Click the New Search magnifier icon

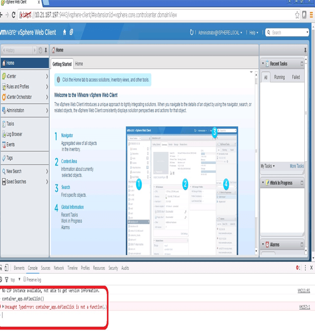click(4, 171)
